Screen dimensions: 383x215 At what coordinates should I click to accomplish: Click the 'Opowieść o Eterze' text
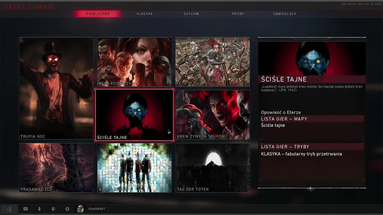pos(281,112)
